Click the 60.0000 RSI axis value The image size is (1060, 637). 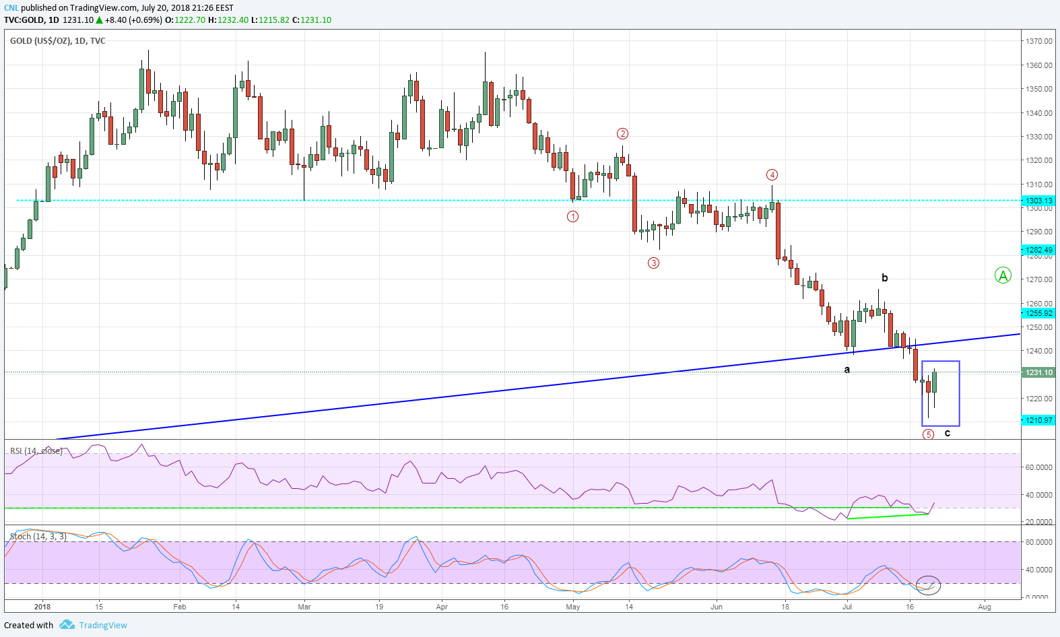click(1039, 467)
